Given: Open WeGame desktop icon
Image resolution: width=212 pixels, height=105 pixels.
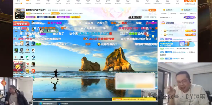Looking at the screenshot, I should click(x=33, y=64).
